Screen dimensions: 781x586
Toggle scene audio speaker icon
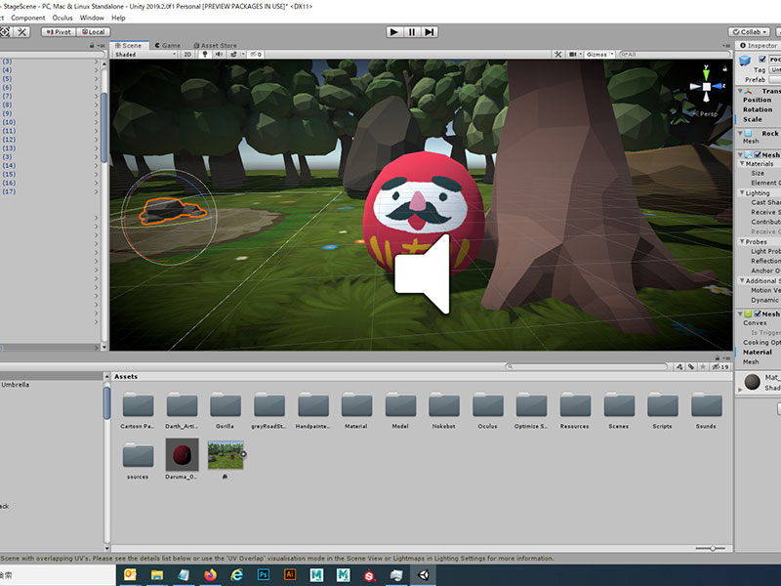point(219,55)
